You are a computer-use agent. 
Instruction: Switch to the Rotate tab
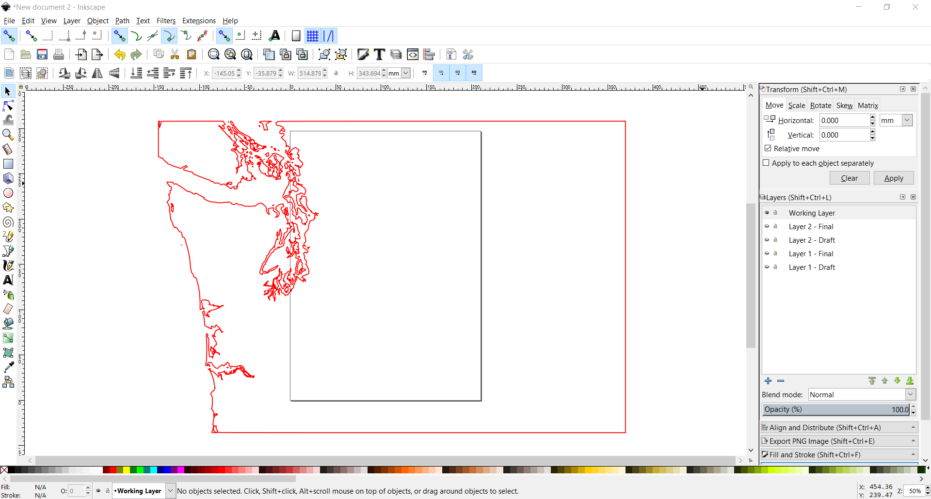pos(820,105)
